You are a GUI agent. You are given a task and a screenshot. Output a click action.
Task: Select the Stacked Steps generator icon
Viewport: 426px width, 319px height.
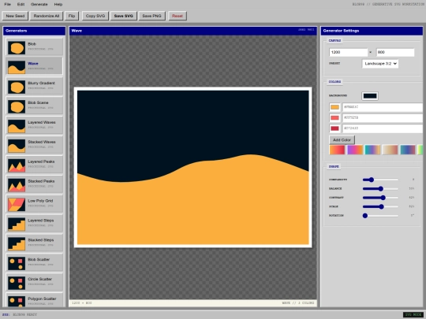17,244
